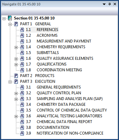The image size is (119, 140).
Task: Toggle the auto-hide pin of Navigate panel
Action: click(109, 4)
